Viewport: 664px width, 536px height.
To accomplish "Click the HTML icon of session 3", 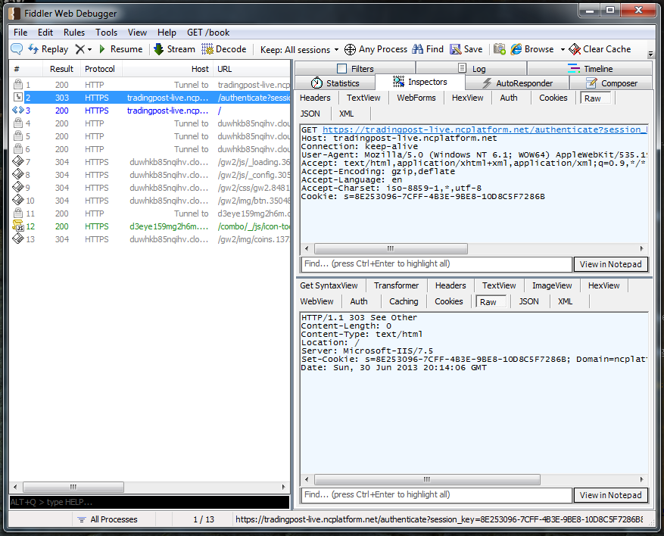I will pos(17,110).
